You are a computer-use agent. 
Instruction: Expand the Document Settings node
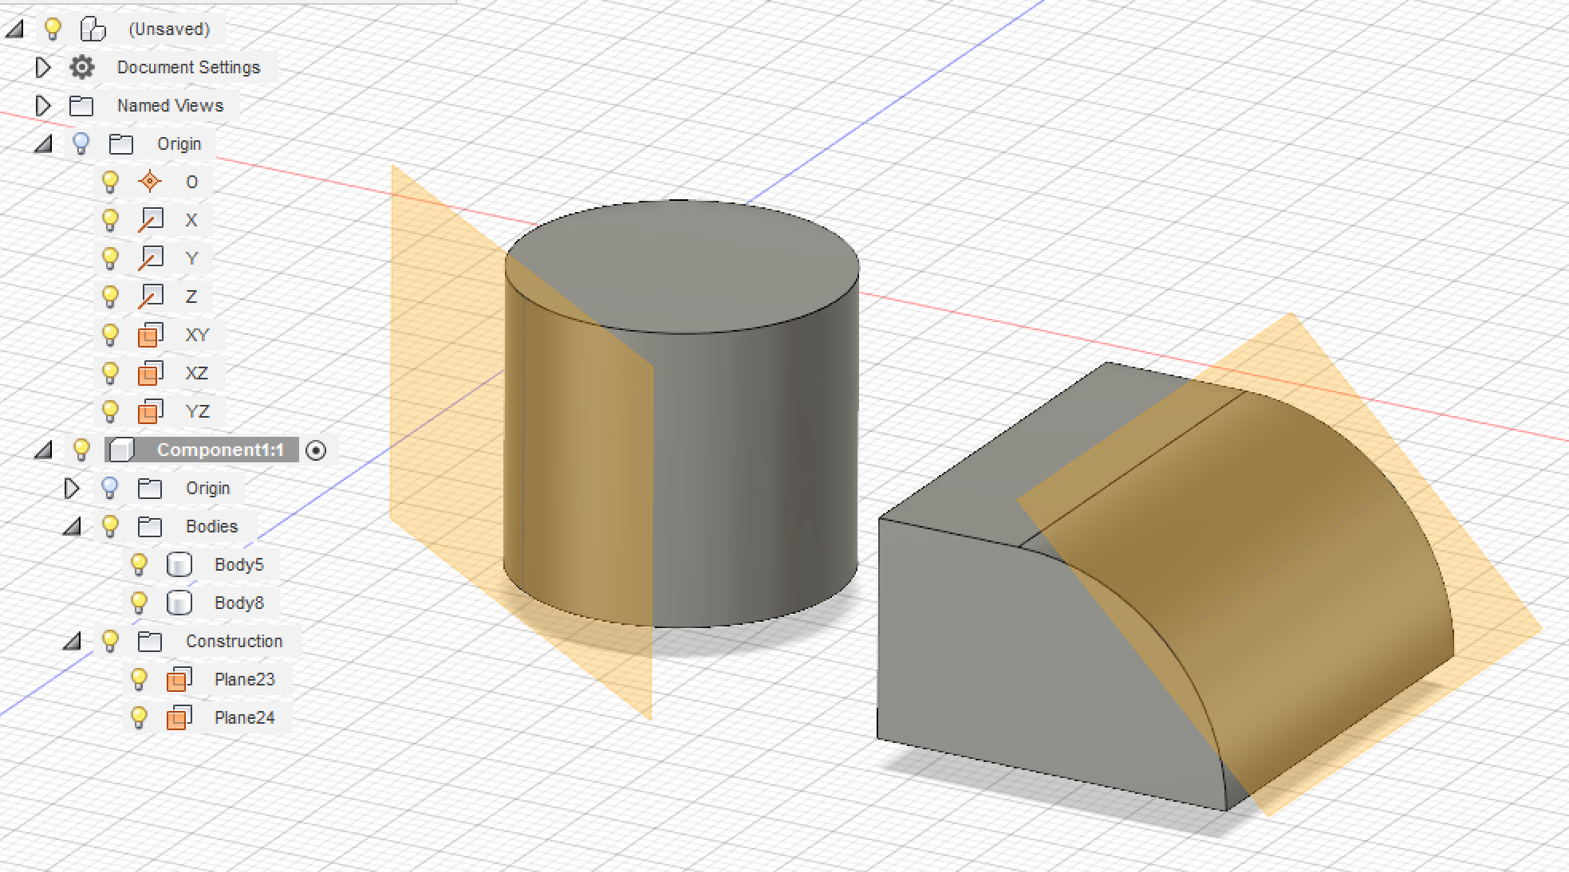coord(44,67)
